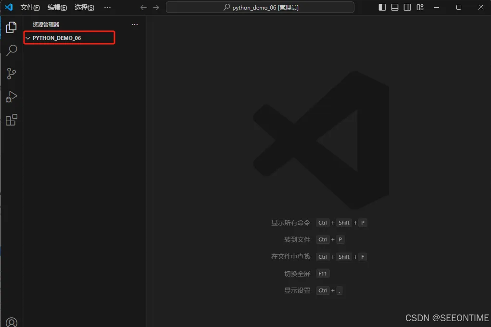The width and height of the screenshot is (491, 327).
Task: Collapse the PYTHON_DEMO_06 folder chevron
Action: [x=28, y=38]
